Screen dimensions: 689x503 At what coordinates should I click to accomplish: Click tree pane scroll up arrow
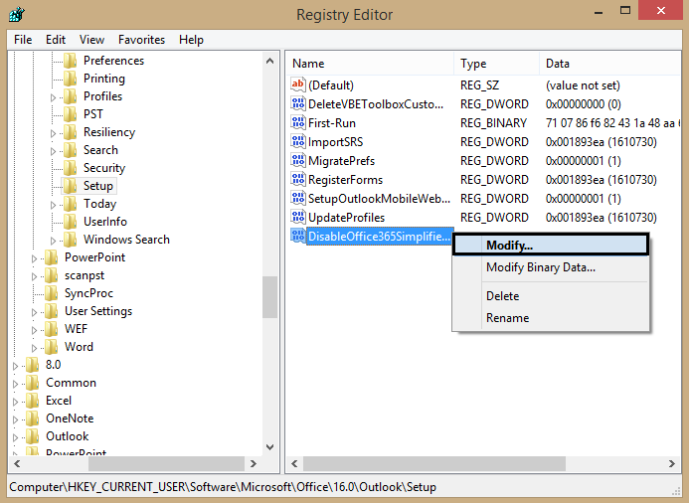(269, 61)
